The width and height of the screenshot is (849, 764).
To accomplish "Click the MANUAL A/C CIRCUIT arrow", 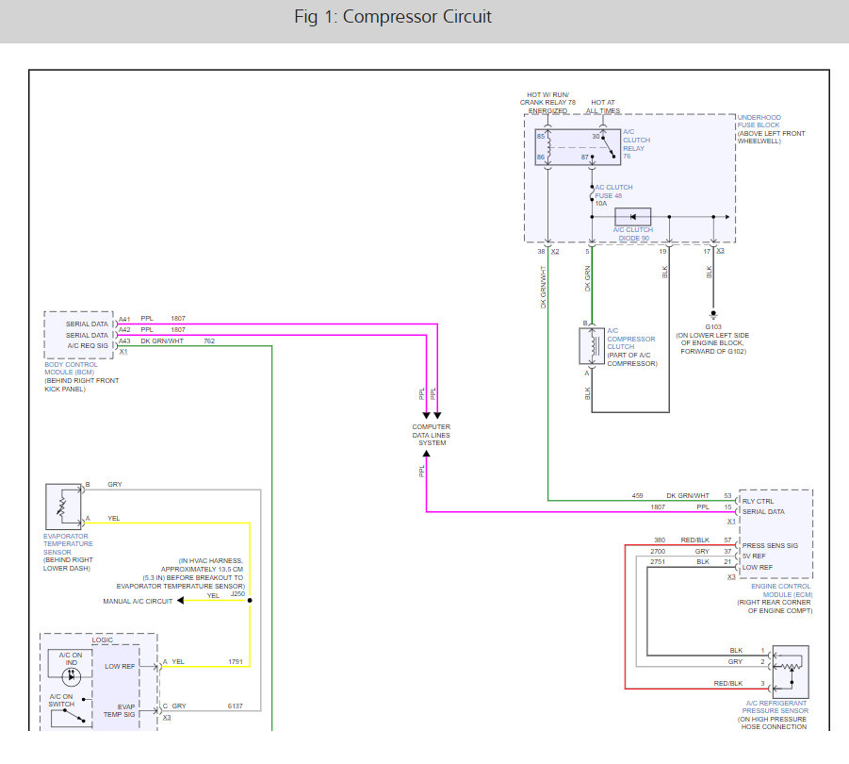I will (181, 601).
